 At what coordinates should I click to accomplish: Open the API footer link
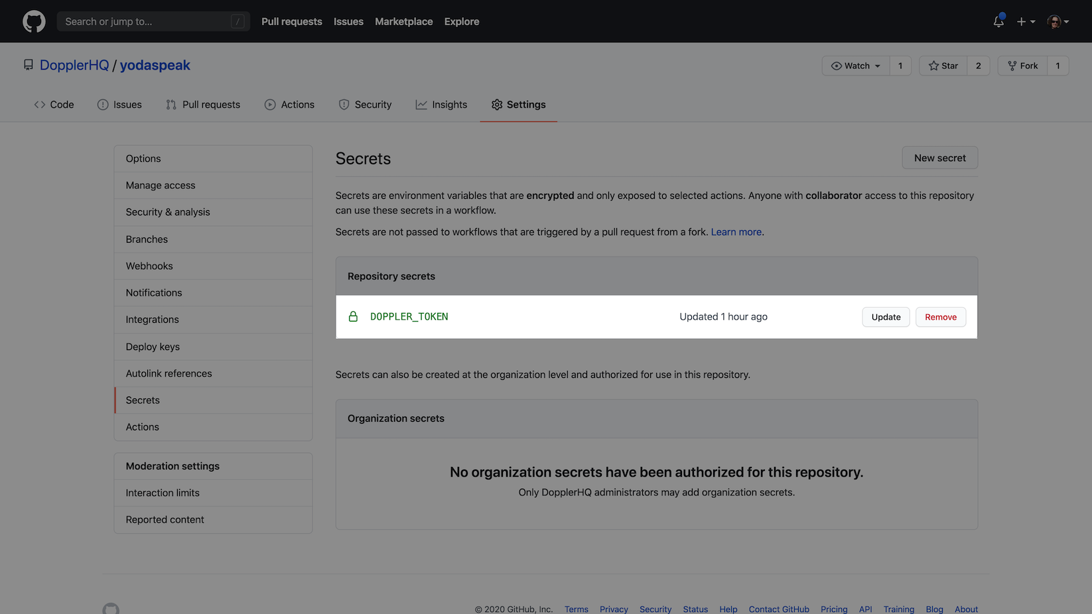point(866,609)
